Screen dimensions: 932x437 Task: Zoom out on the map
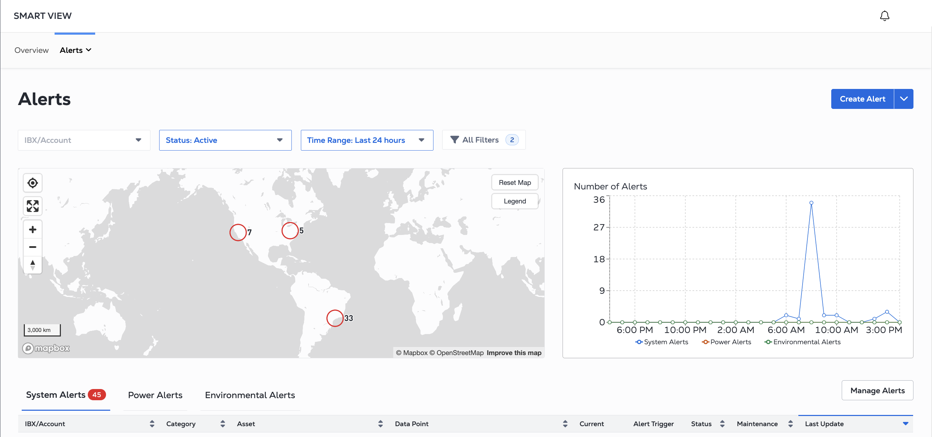coord(33,247)
